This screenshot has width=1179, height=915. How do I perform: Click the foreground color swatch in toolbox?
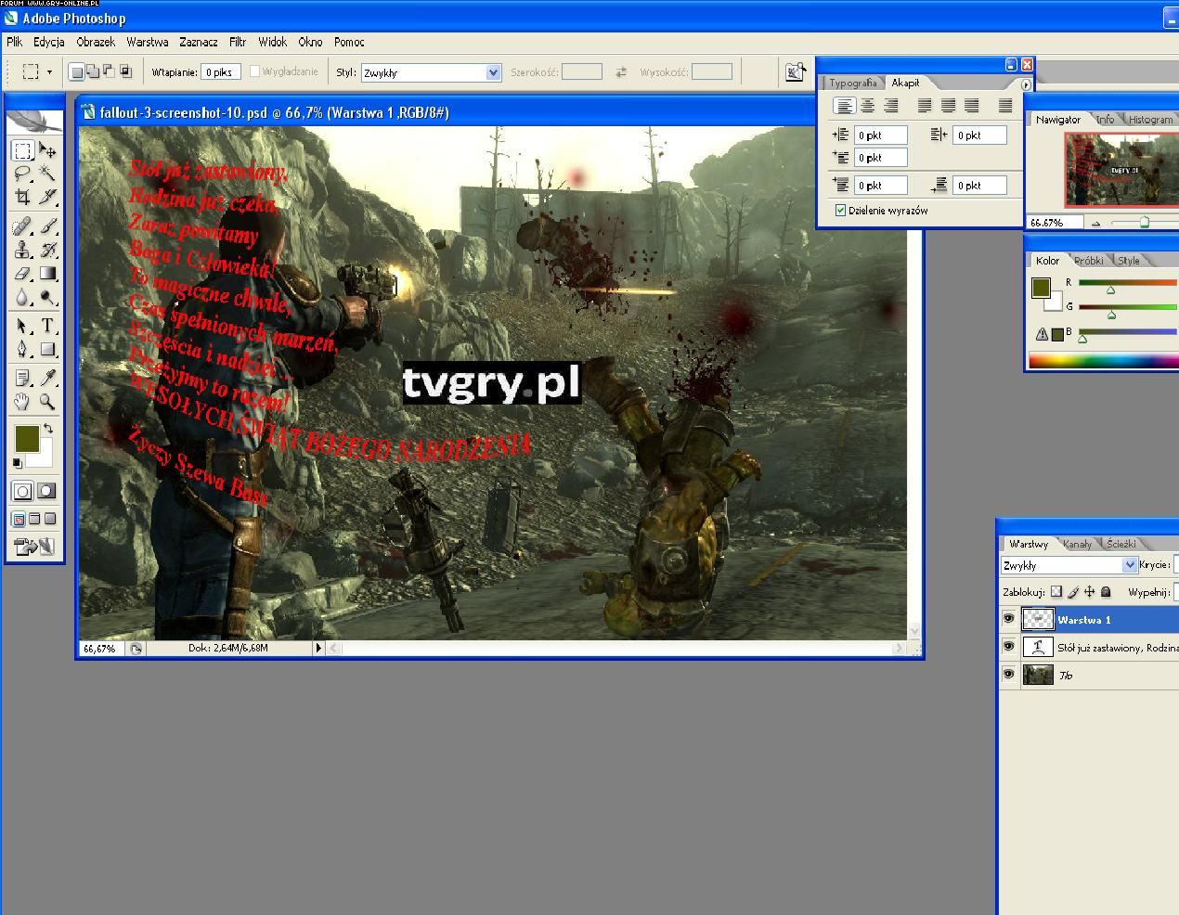(x=26, y=439)
